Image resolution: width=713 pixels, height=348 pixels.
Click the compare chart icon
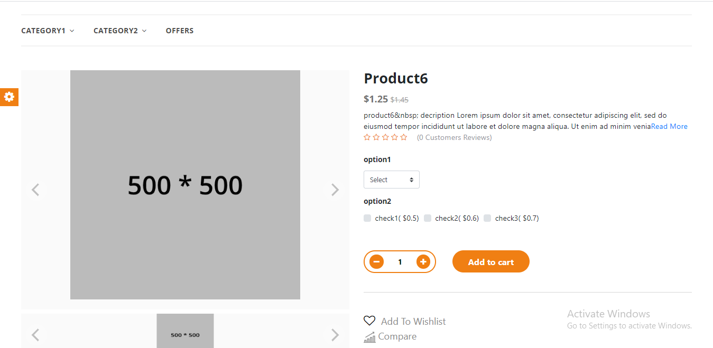coord(369,337)
